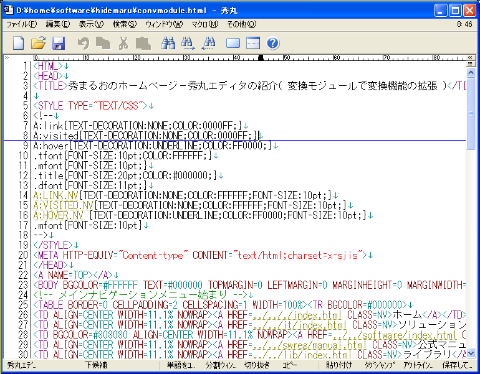480x374 pixels.
Task: Find next using binoculars with right arrow
Action: [188, 44]
